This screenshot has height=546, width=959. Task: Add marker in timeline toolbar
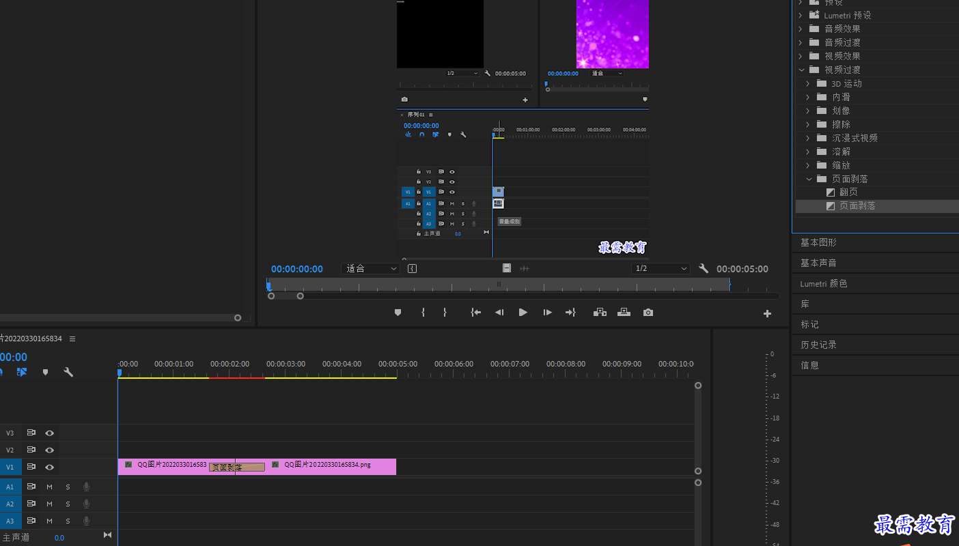coord(46,372)
